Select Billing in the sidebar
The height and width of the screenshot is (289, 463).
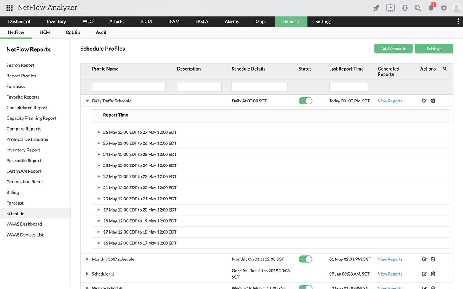pyautogui.click(x=13, y=192)
